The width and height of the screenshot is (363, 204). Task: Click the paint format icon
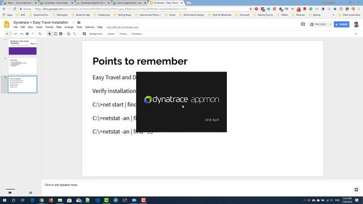(x=33, y=34)
